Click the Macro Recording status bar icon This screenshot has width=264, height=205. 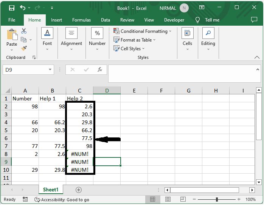pos(25,199)
